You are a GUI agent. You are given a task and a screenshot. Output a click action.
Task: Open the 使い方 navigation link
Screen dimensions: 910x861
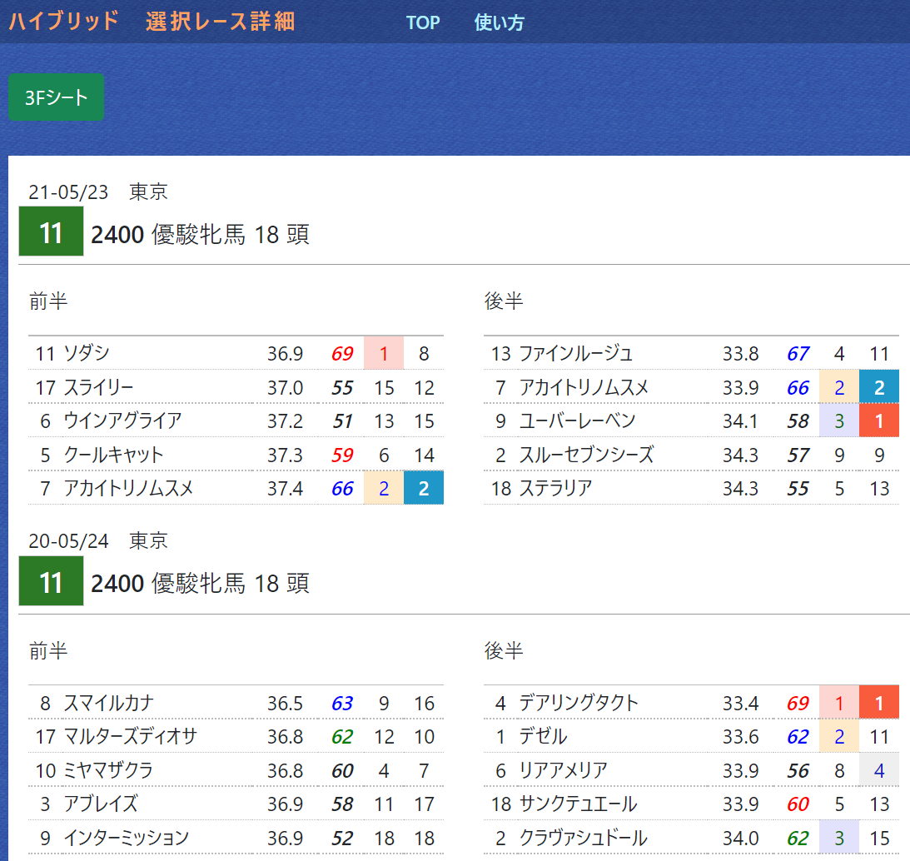(499, 22)
